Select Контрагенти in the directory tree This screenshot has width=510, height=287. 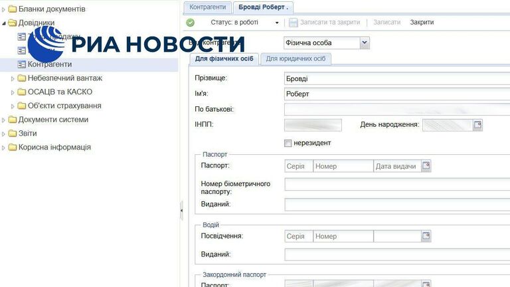[50, 64]
